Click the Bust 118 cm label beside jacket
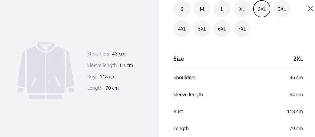Screen dimensions: 315x137 101,77
